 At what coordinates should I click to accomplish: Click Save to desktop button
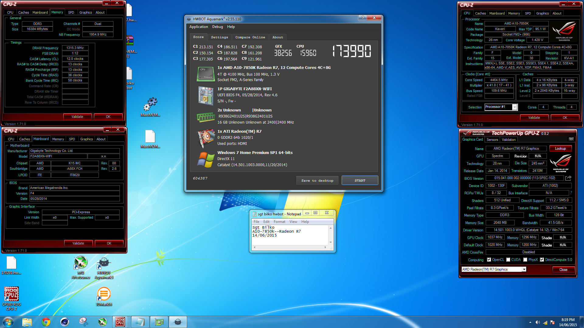point(317,180)
